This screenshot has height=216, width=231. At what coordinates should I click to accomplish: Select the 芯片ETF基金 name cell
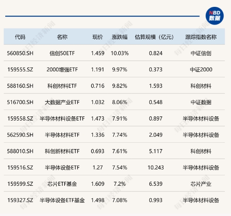[x=62, y=184]
